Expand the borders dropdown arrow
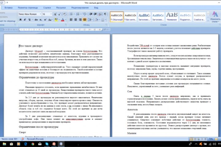221x147 pixels. pyautogui.click(x=105, y=20)
